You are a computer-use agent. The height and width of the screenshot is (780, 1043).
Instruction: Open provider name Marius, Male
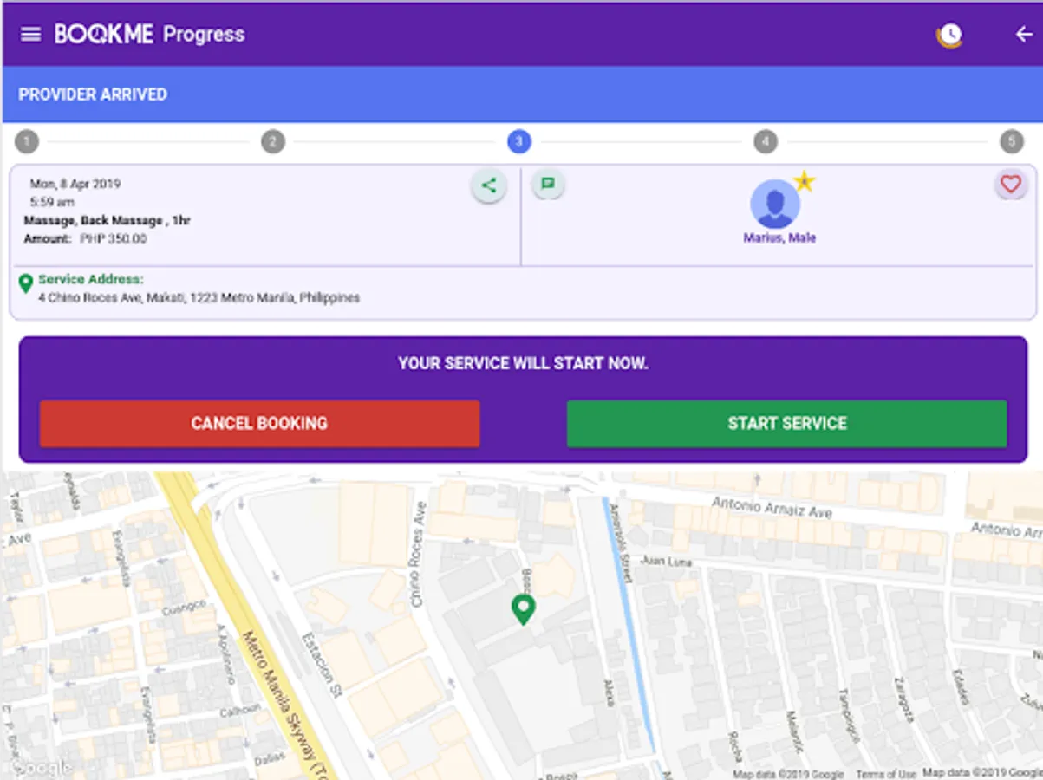(779, 237)
